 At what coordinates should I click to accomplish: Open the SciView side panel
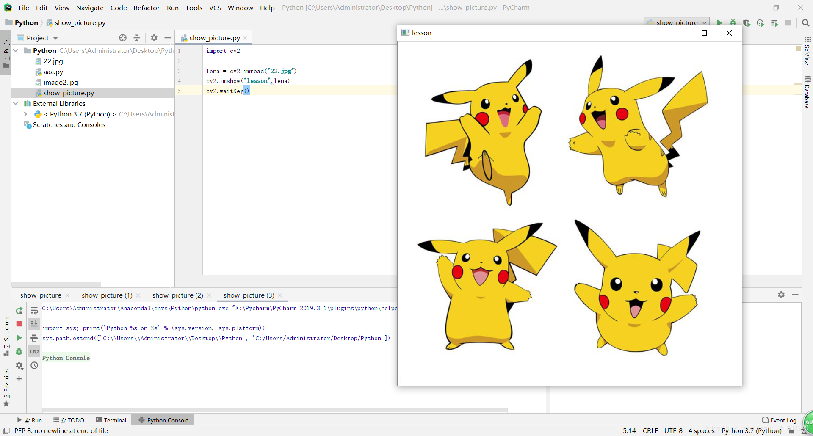(807, 50)
